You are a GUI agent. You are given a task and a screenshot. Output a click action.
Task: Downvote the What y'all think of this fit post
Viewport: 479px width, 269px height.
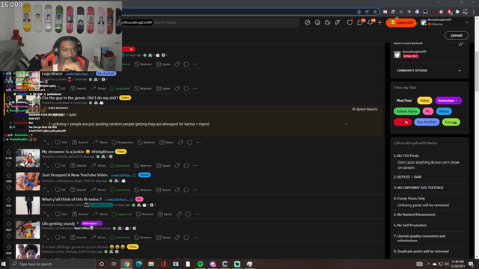click(8, 211)
